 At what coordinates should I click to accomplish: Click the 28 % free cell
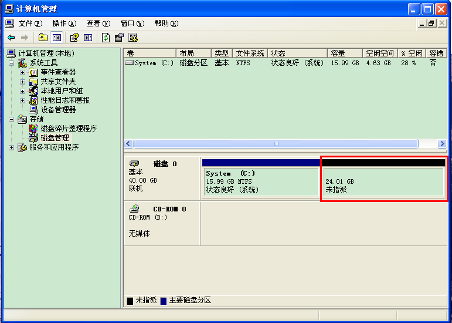[408, 63]
